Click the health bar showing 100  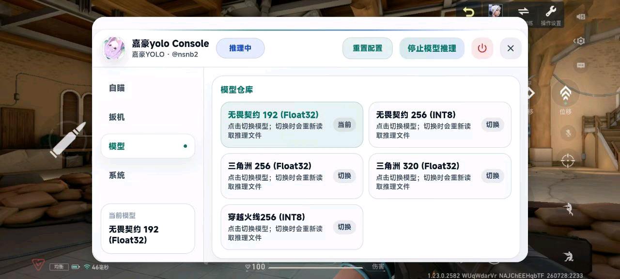(305, 267)
